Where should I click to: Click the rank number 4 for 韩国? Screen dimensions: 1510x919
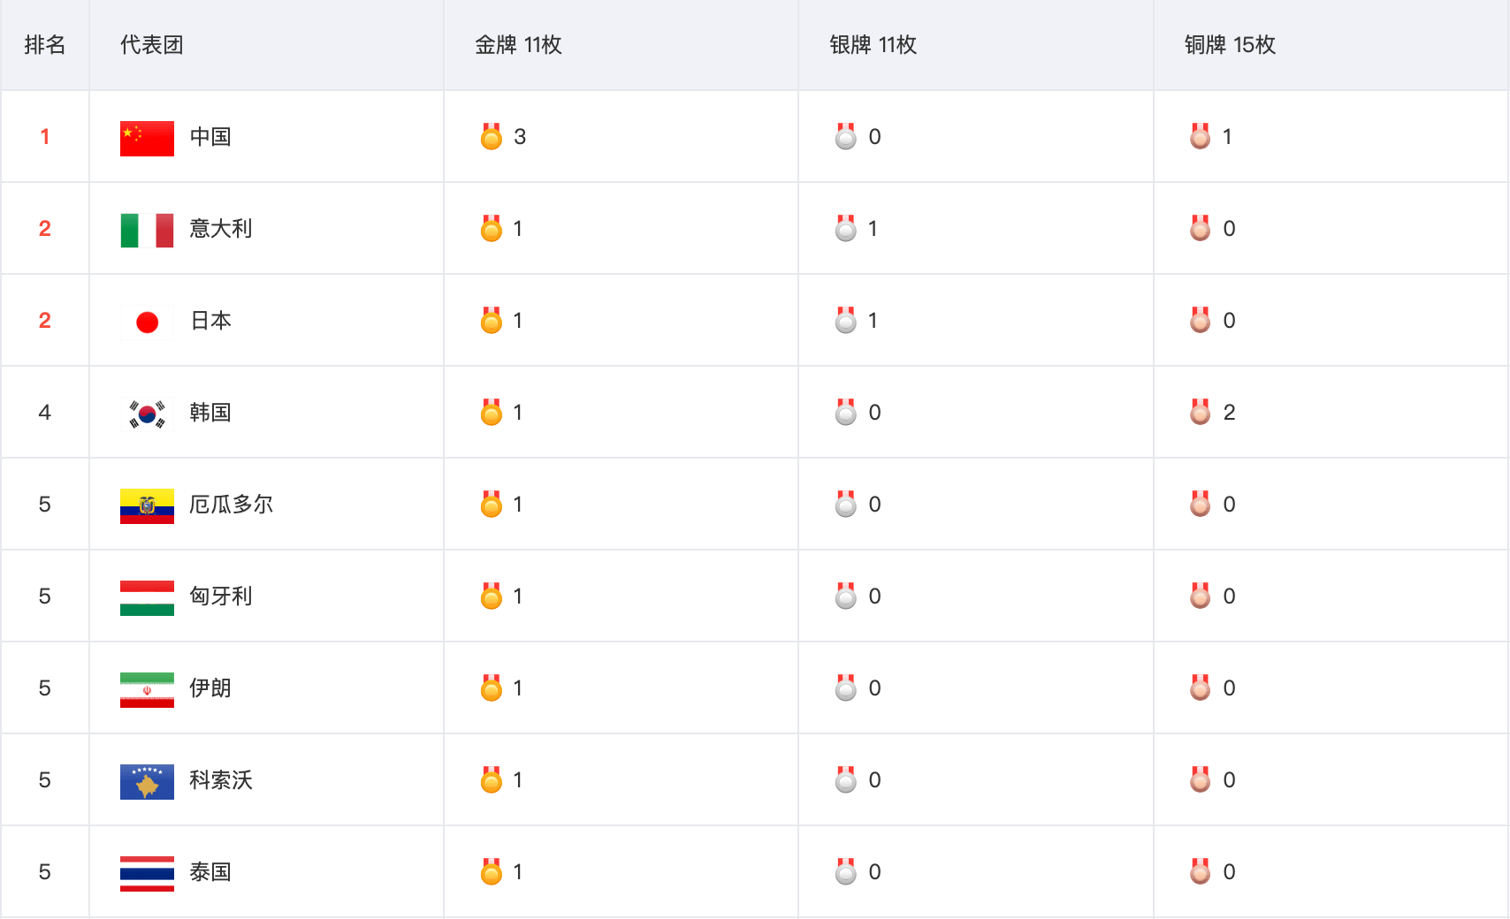pyautogui.click(x=44, y=413)
